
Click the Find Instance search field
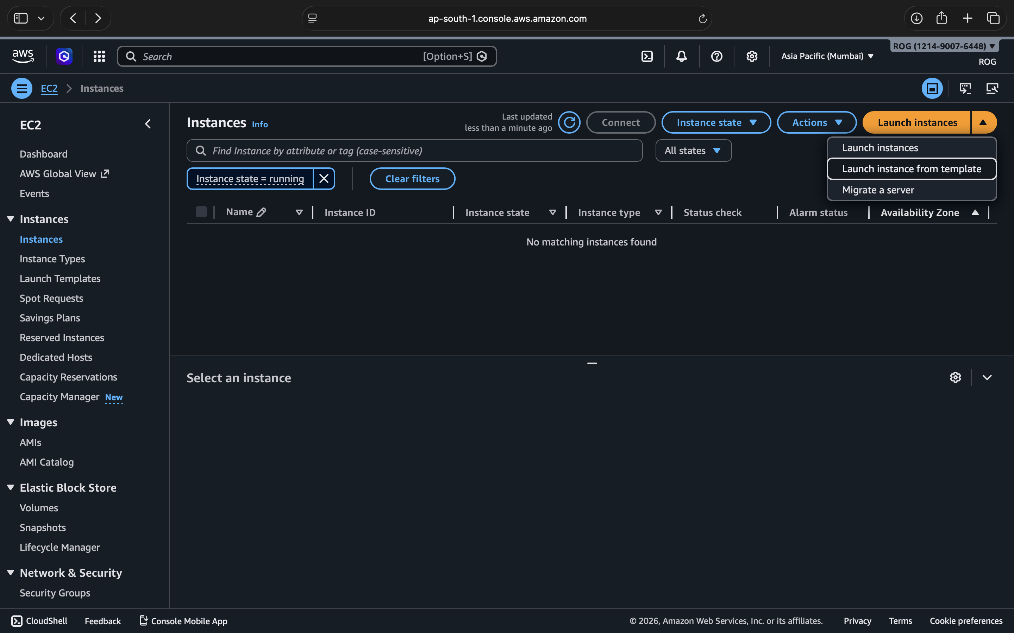click(419, 151)
